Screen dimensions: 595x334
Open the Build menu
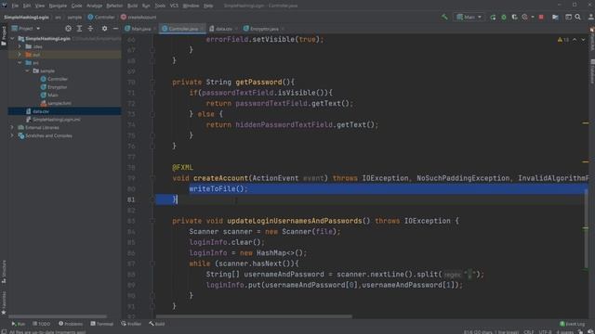[x=132, y=6]
